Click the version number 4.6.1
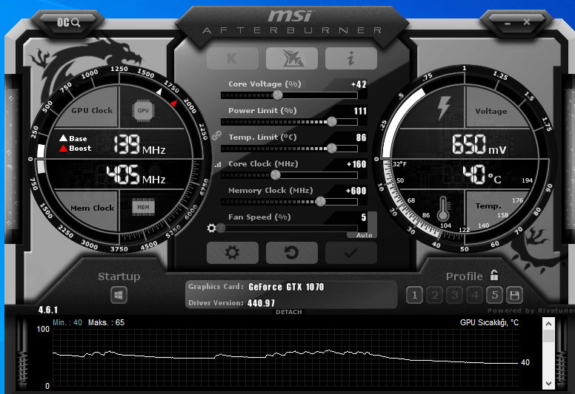The height and width of the screenshot is (394, 575). pos(48,310)
